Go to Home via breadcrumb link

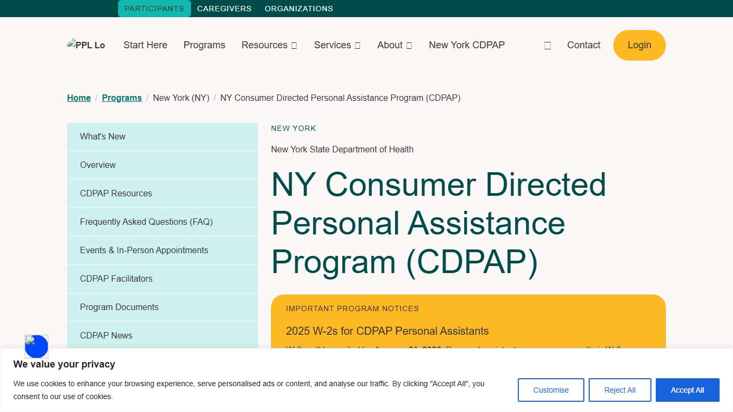pos(79,98)
